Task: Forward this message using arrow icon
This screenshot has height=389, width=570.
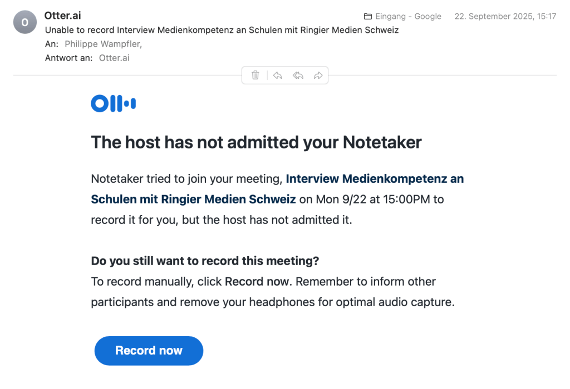Action: click(318, 75)
